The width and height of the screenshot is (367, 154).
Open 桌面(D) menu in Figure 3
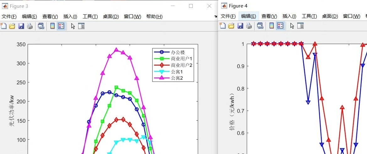111,17
